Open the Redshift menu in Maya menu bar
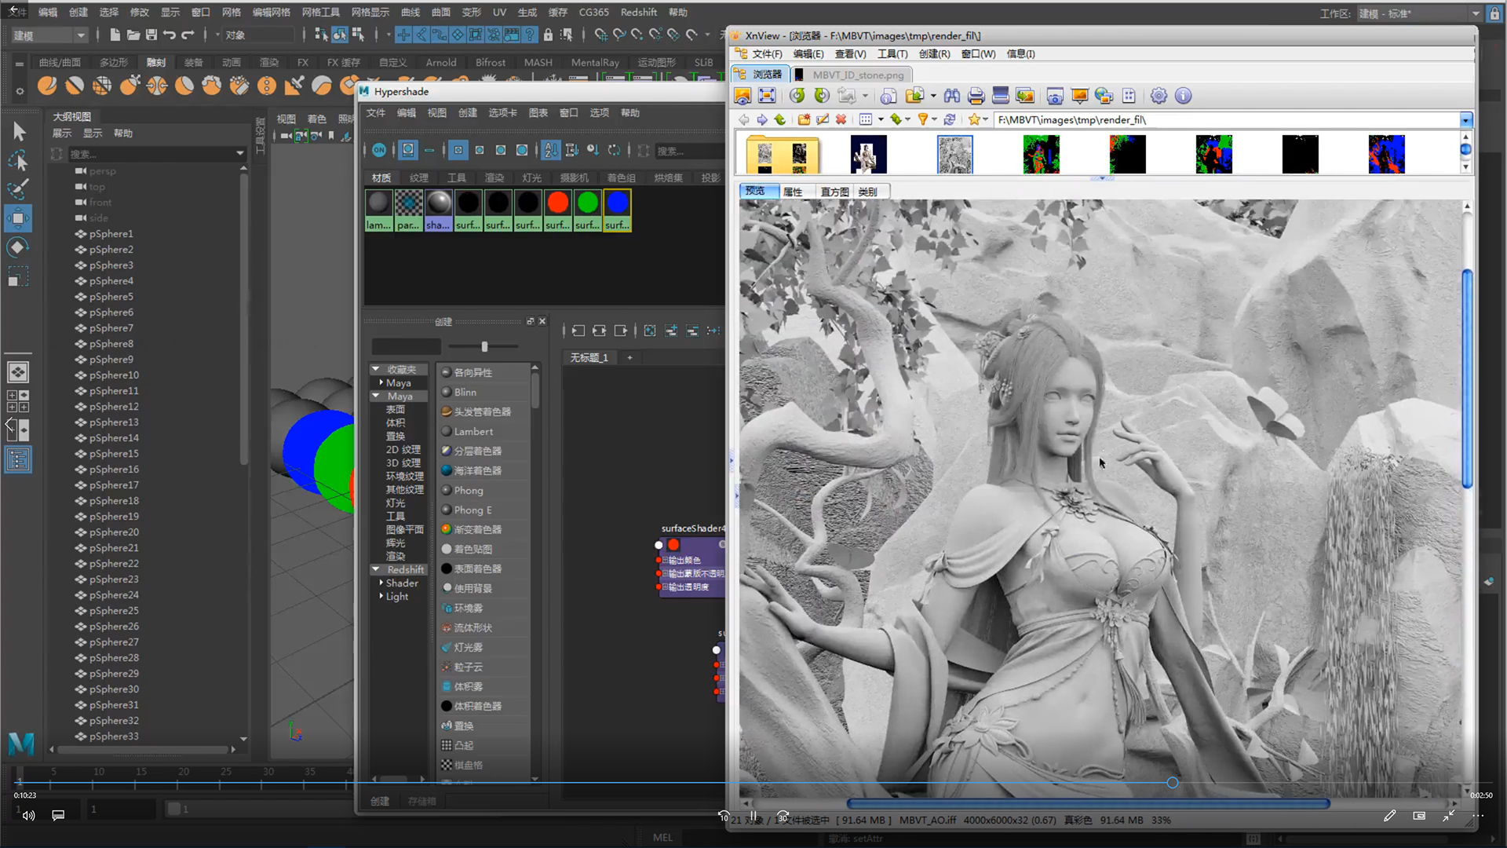Screen dimensions: 1507x848 [639, 13]
